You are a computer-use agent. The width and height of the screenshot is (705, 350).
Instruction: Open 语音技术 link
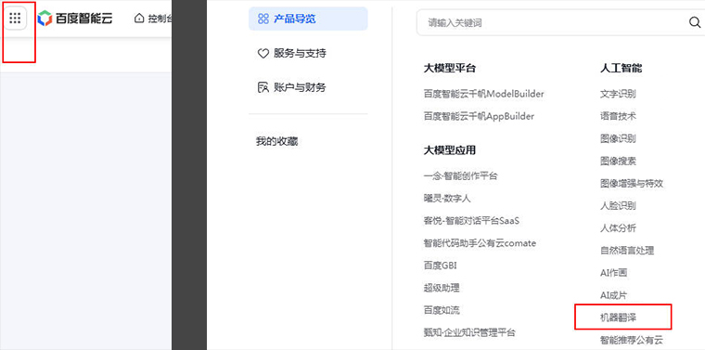click(618, 116)
